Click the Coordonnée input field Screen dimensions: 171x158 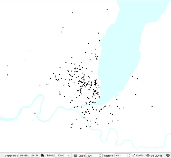click(29, 155)
